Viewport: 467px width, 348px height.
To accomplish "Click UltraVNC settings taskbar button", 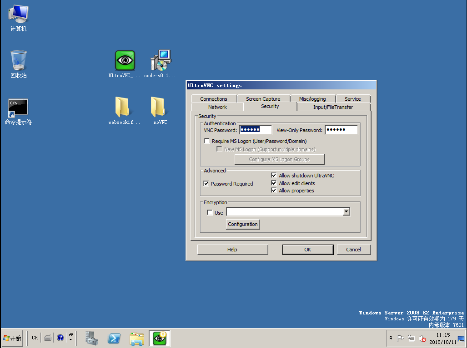I will (160, 338).
